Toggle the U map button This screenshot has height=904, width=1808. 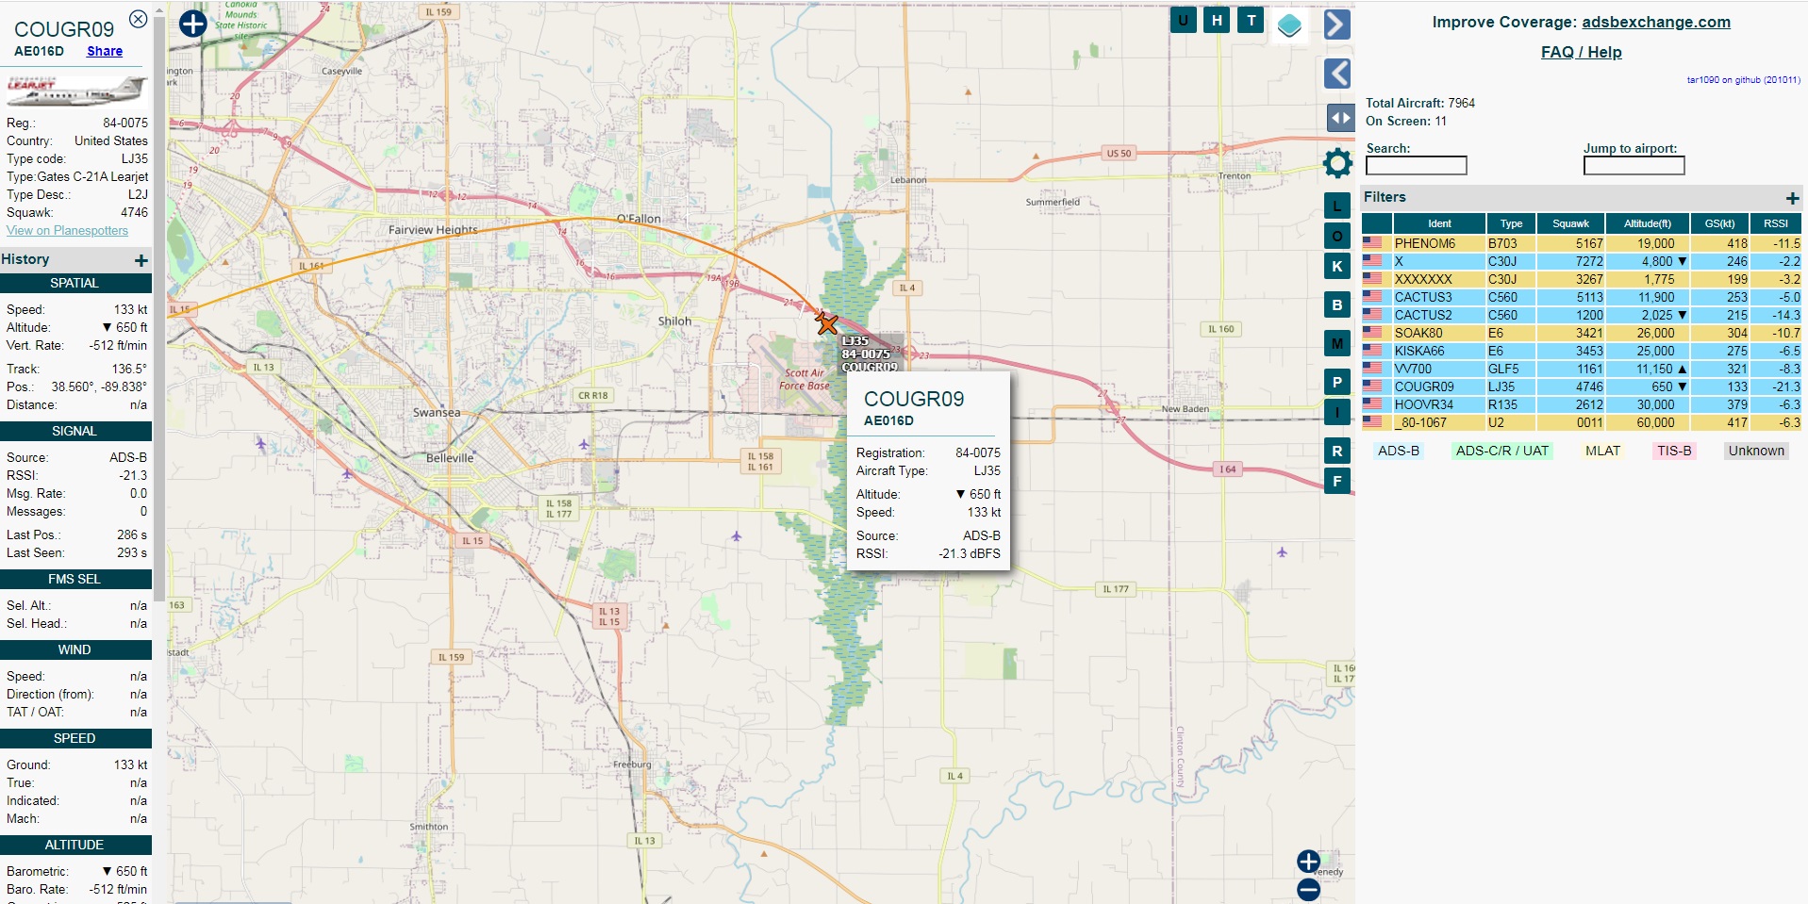(1183, 20)
